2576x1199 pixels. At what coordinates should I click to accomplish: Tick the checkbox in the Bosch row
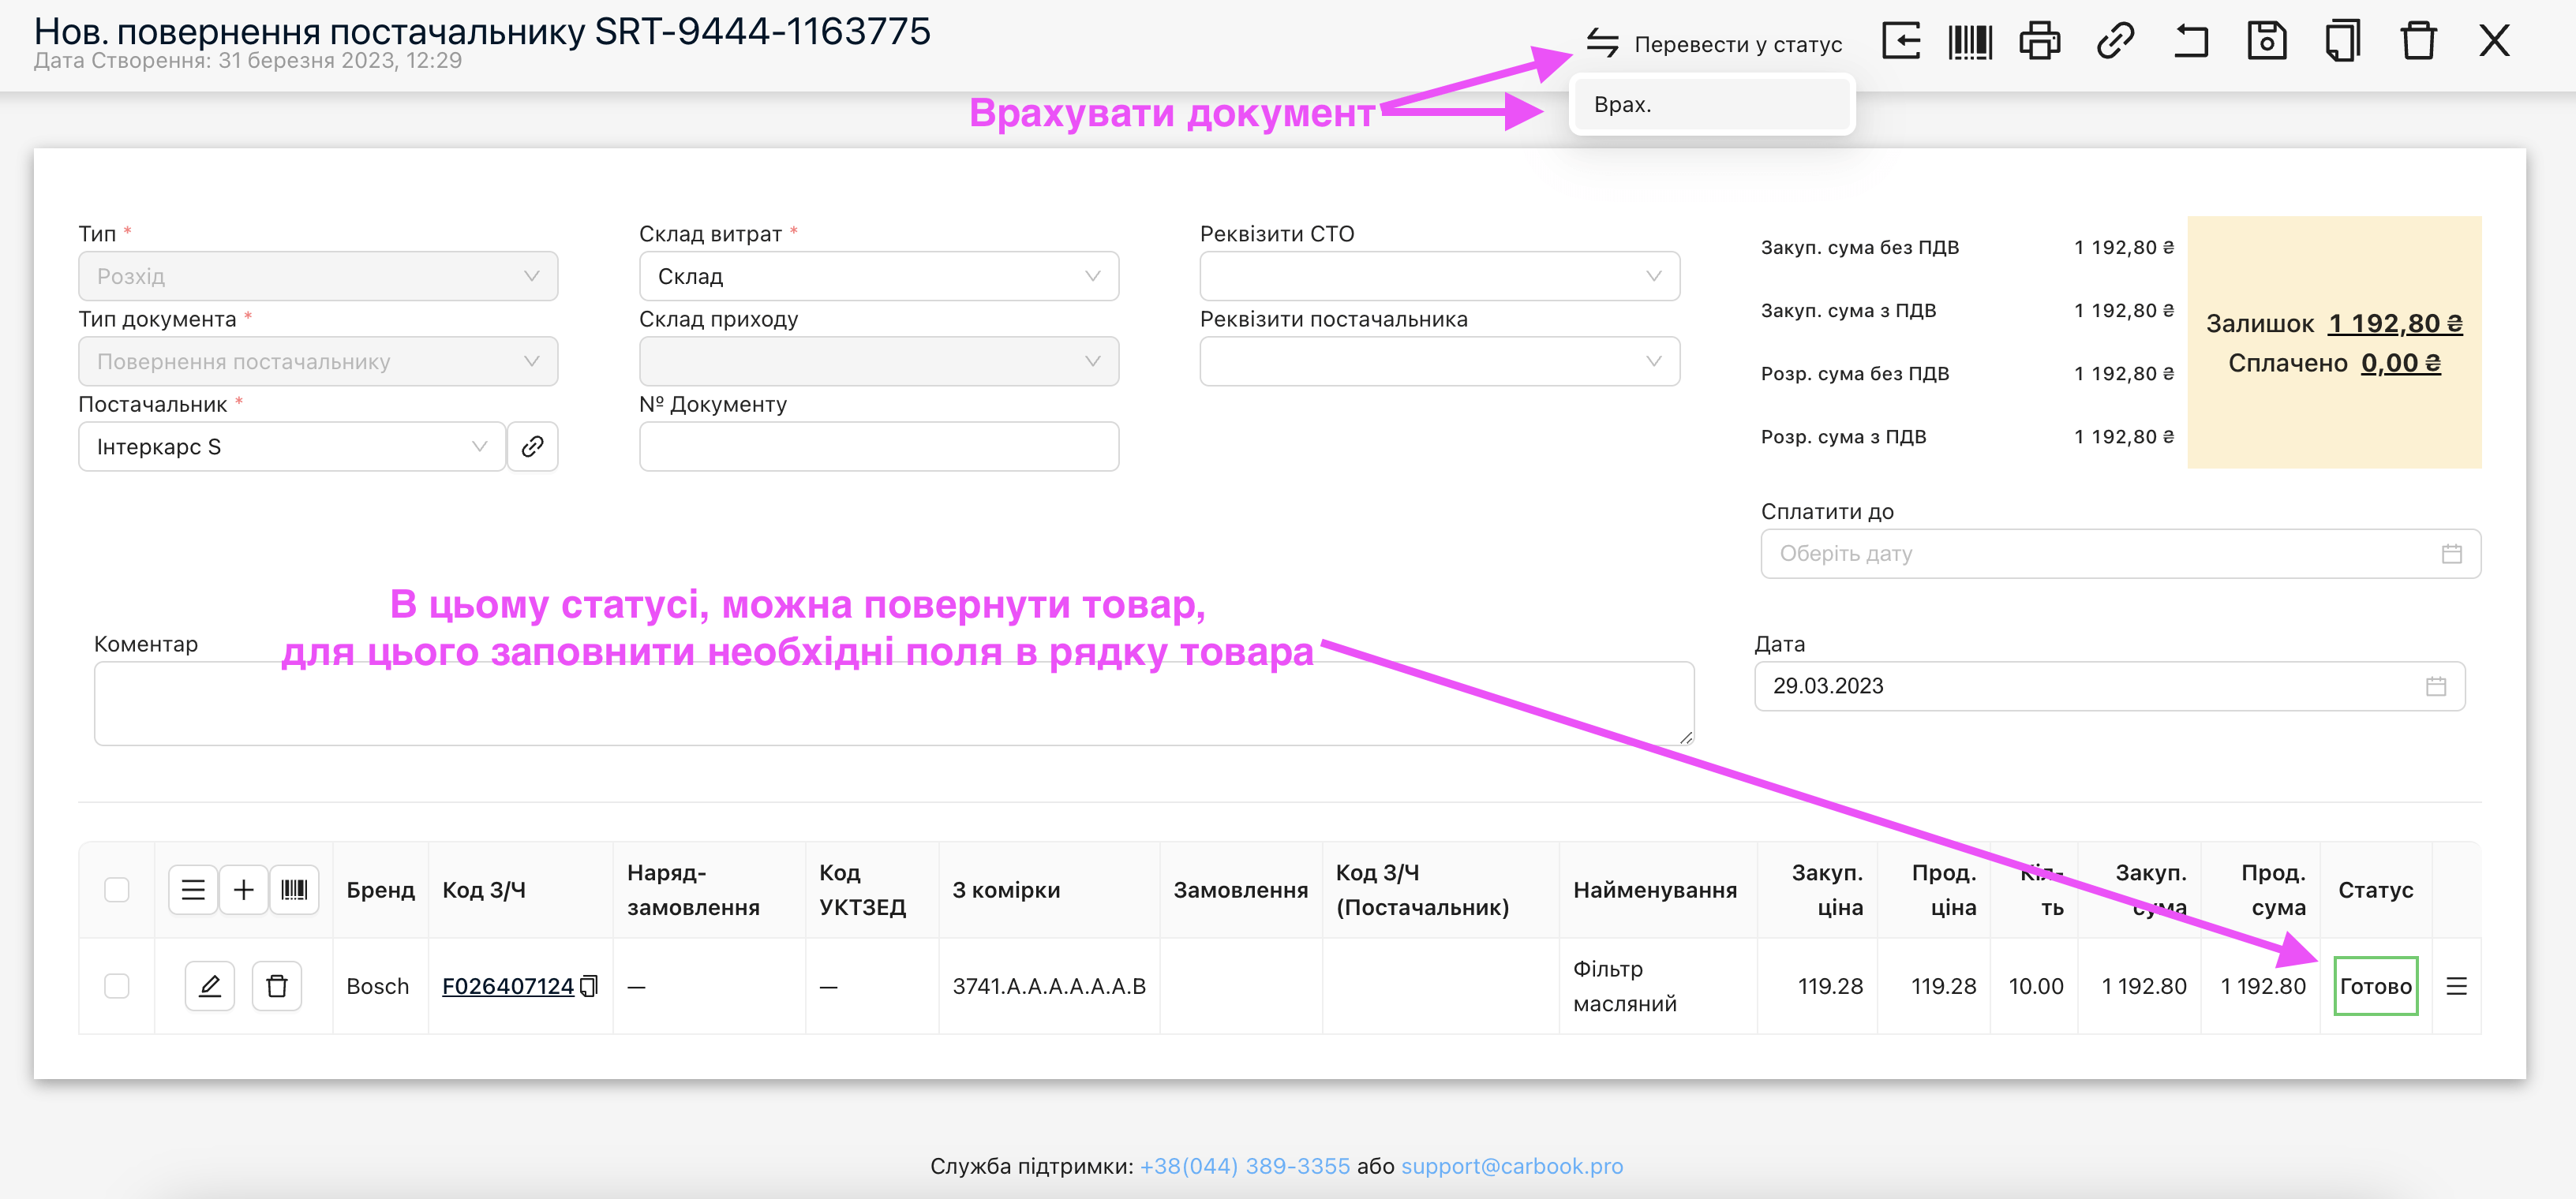click(117, 986)
